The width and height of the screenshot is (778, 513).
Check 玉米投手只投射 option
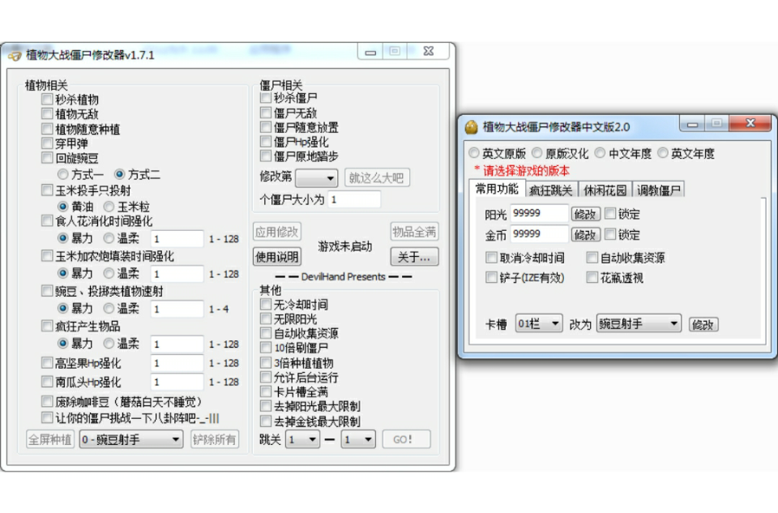click(47, 190)
